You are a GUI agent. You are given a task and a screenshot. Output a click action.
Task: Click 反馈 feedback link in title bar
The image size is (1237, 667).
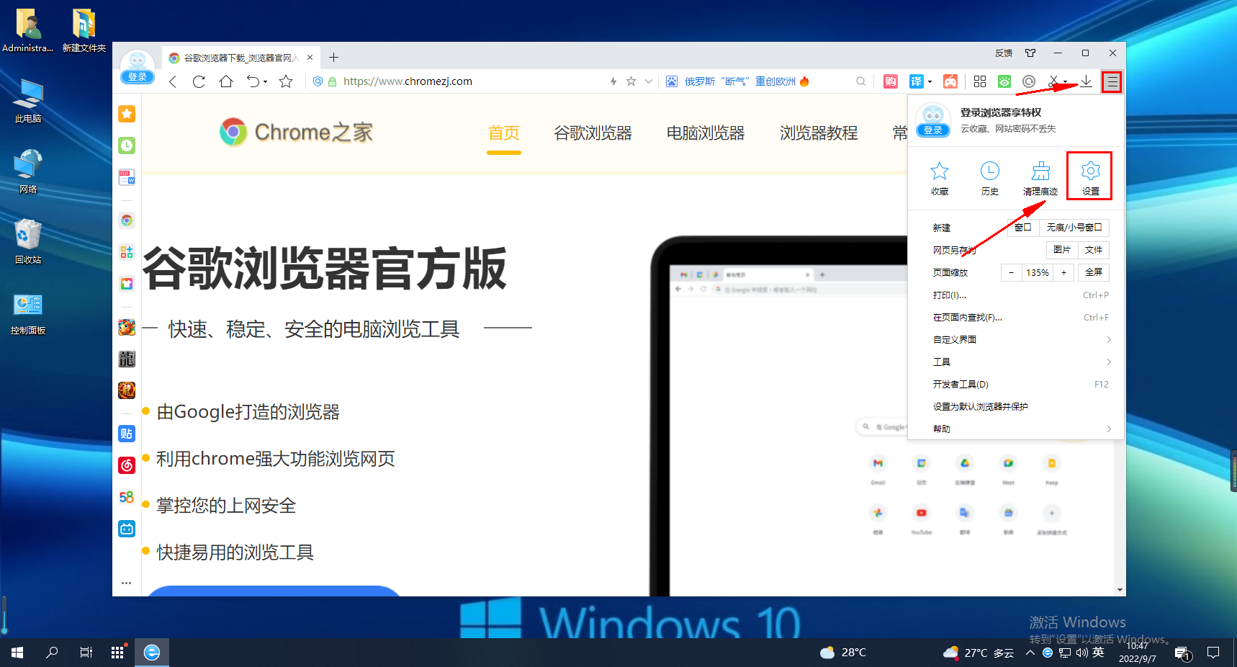[1004, 53]
